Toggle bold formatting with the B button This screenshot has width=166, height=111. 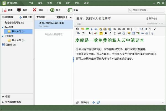[x=105, y=33]
